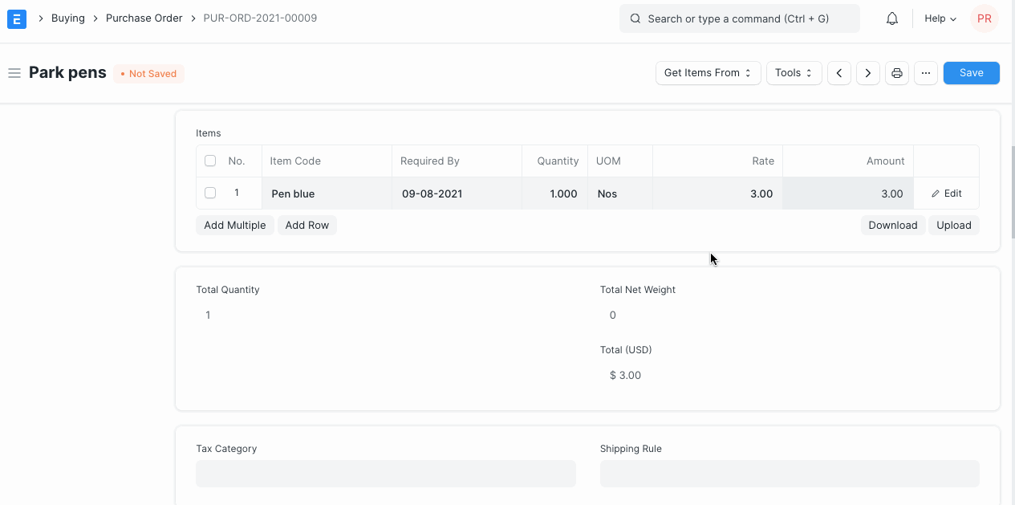Screen dimensions: 1015x505
Task: Open the Help dropdown
Action: 939,18
